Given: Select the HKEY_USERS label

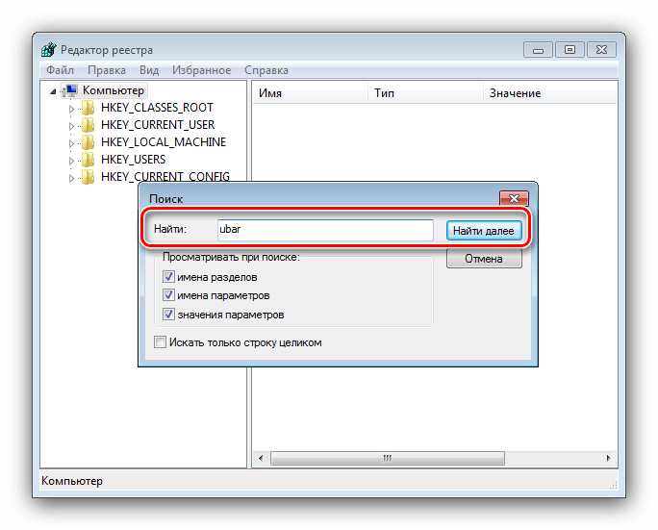Looking at the screenshot, I should click(133, 160).
